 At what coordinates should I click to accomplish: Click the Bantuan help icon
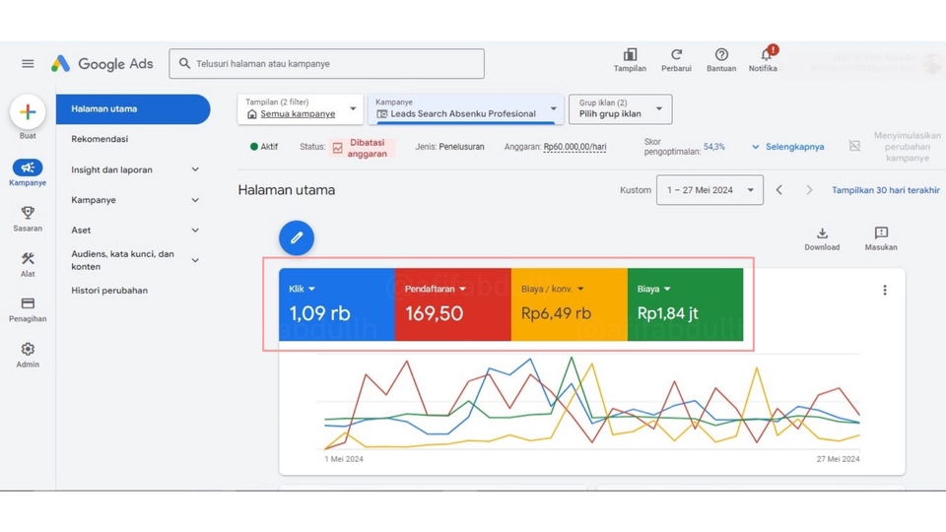(721, 55)
